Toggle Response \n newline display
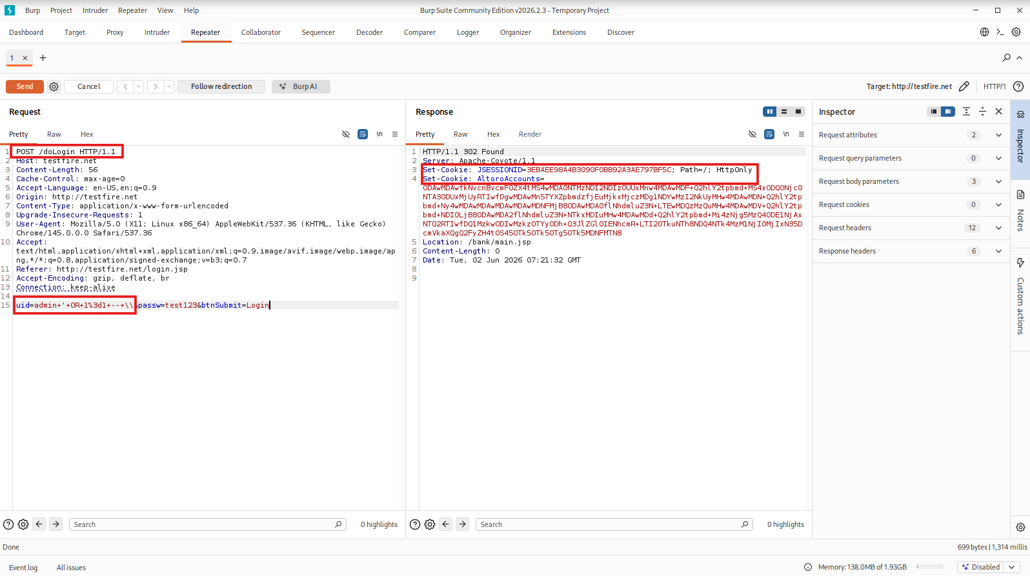This screenshot has width=1030, height=576. tap(786, 134)
